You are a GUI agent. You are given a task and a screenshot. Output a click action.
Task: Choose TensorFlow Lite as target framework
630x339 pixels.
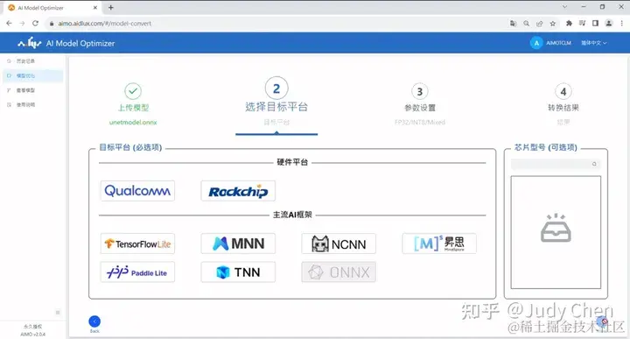coord(137,244)
